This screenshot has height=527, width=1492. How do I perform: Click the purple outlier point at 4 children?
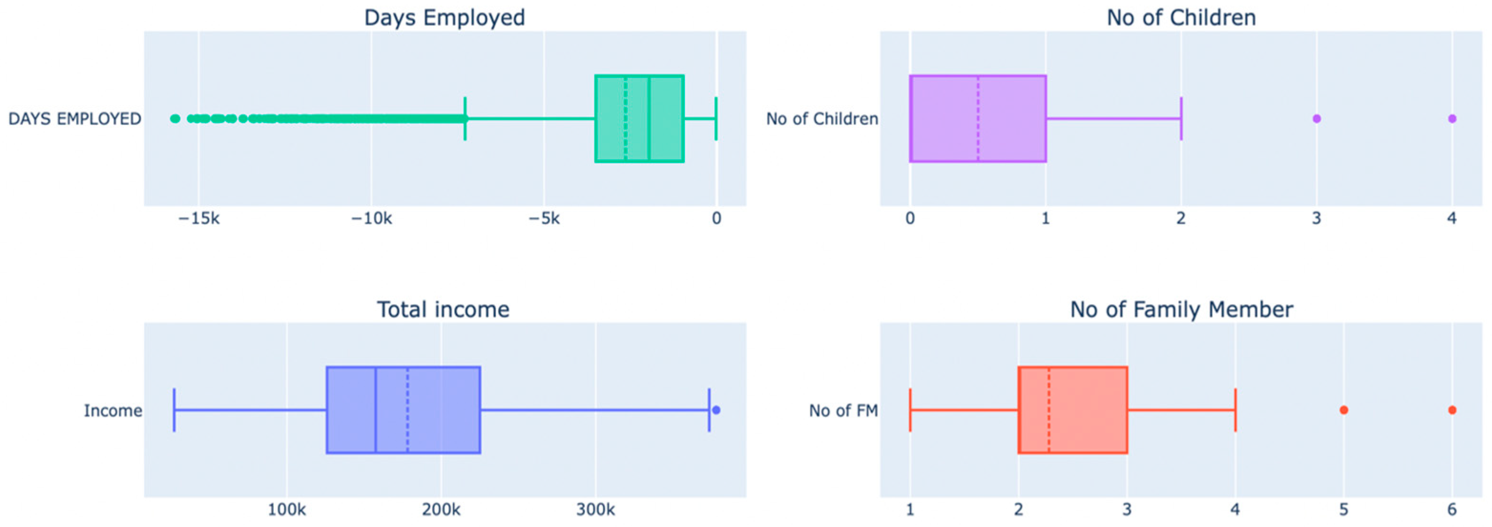pyautogui.click(x=1452, y=119)
